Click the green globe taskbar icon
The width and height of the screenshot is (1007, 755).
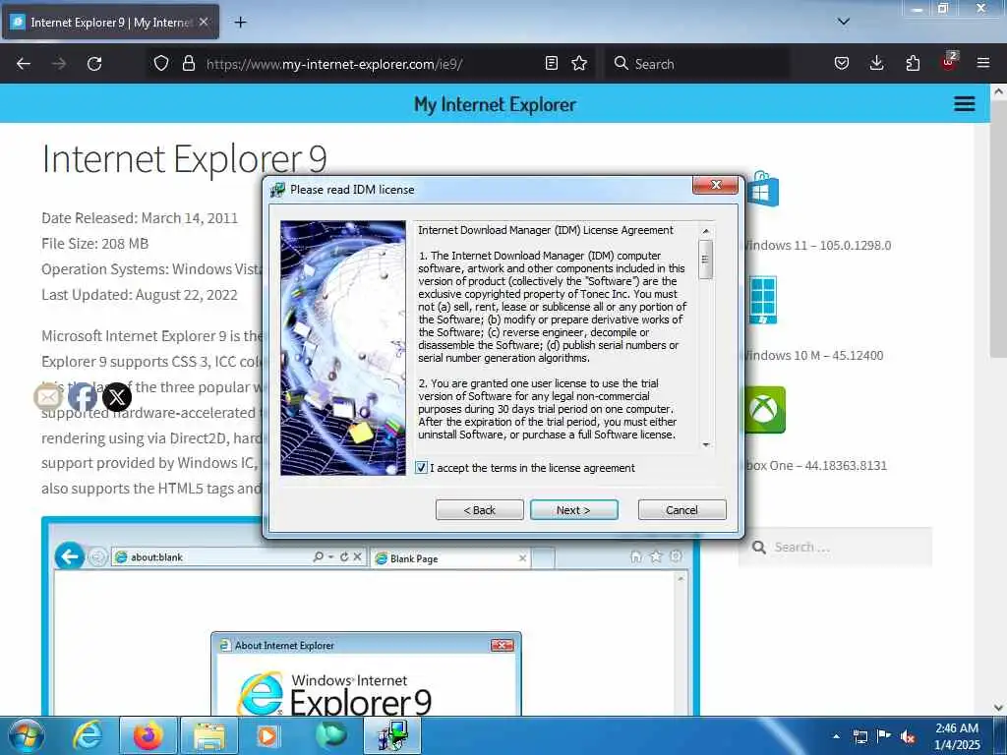(x=330, y=735)
